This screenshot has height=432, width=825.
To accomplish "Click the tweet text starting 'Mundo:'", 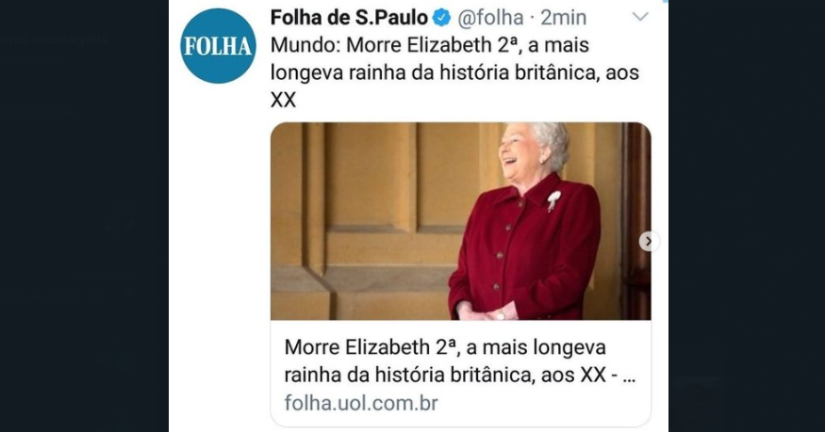I will tap(454, 72).
